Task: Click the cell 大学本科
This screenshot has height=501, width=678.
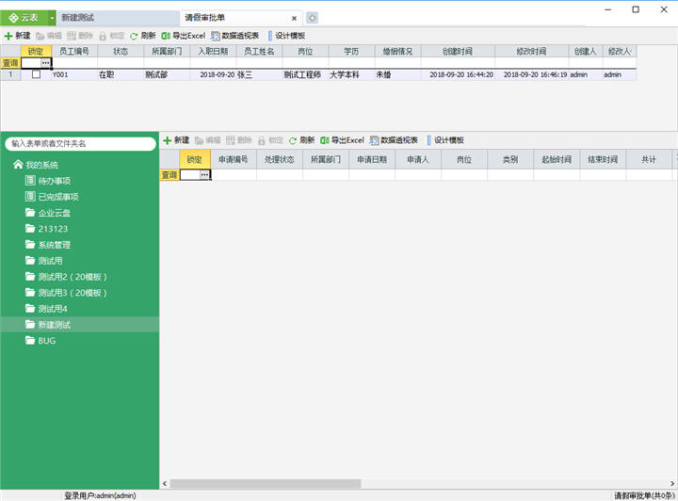Action: click(351, 74)
